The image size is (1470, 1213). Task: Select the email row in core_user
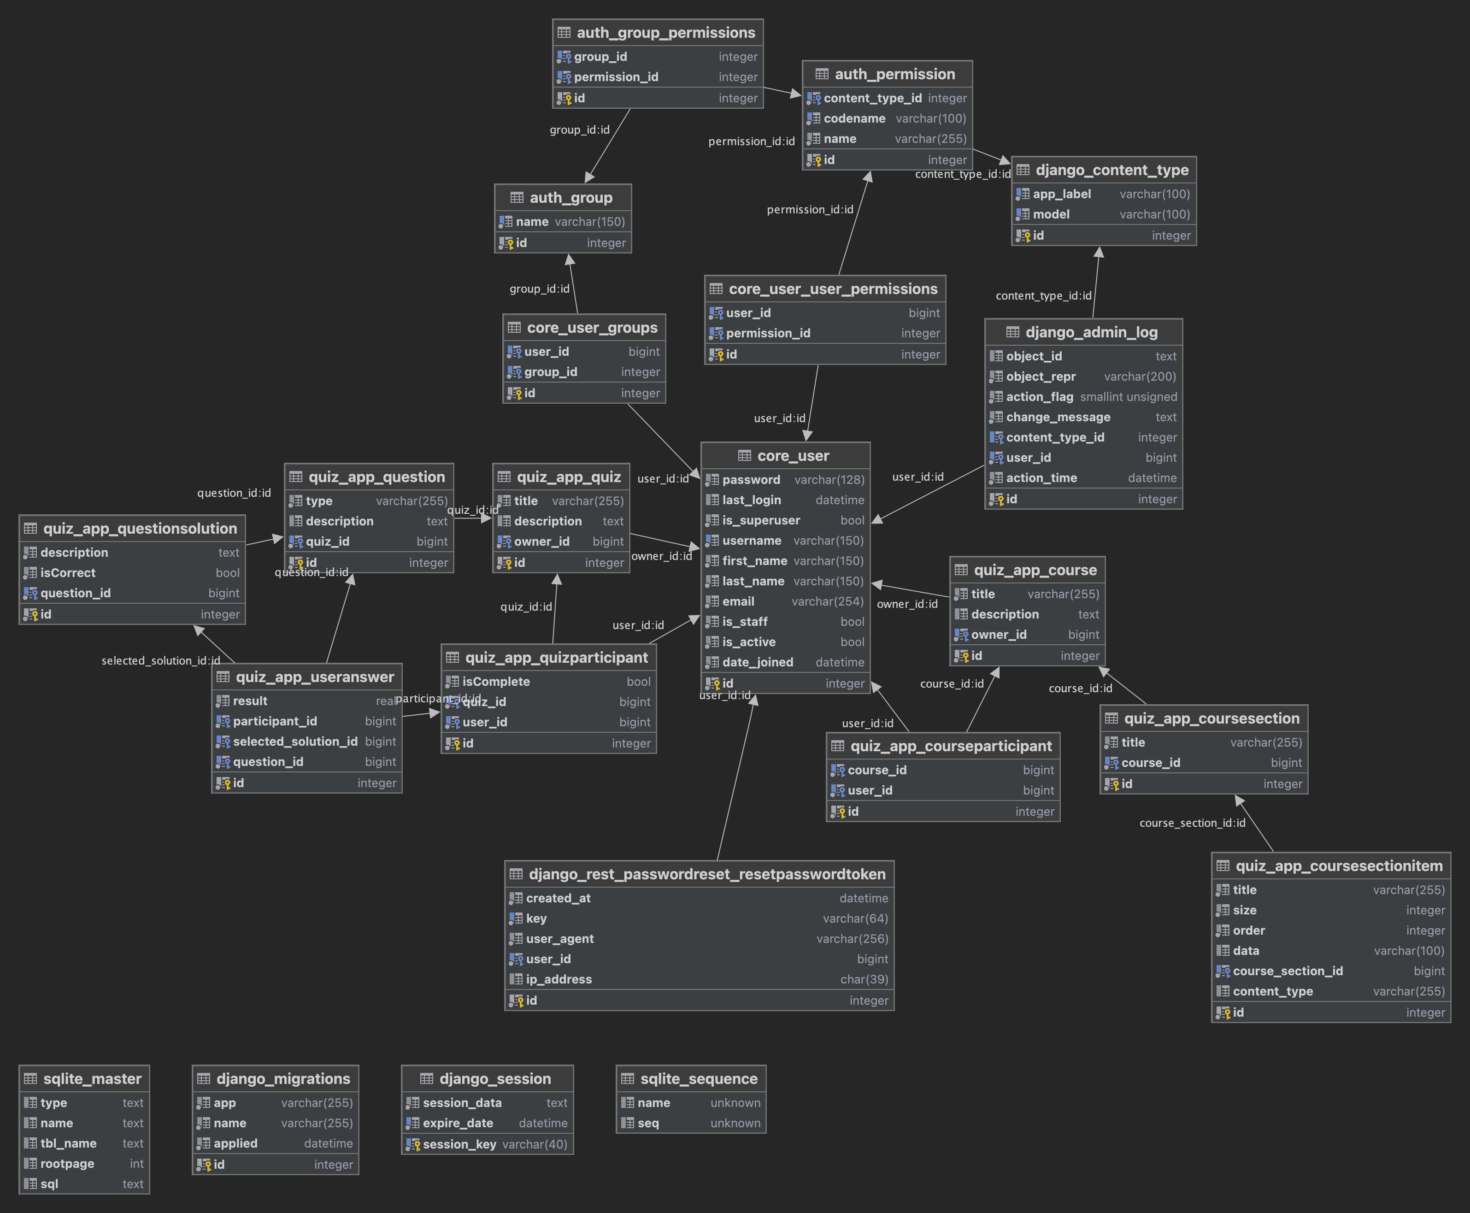coord(738,601)
